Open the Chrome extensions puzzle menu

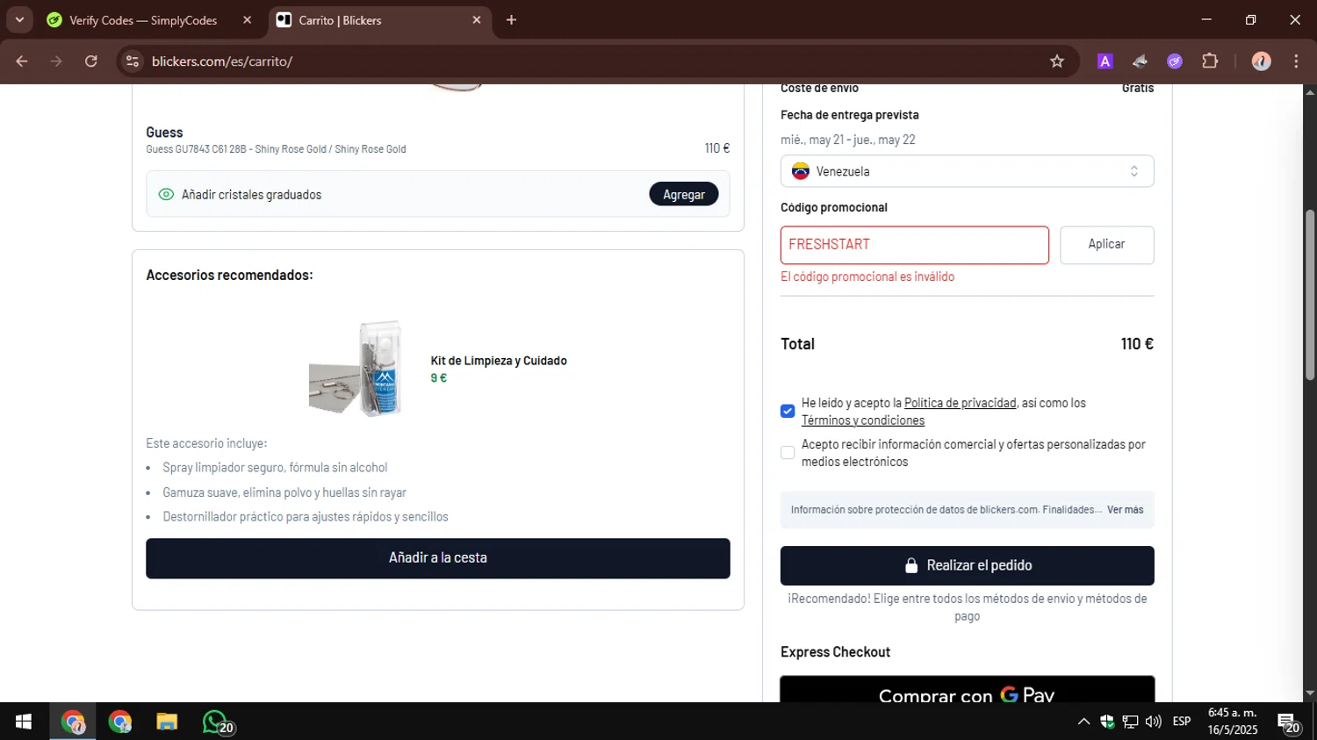coord(1210,61)
